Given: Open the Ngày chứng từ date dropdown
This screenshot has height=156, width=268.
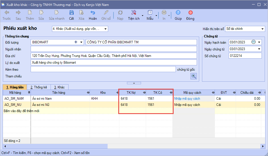Looking at the screenshot, I should click(259, 49).
